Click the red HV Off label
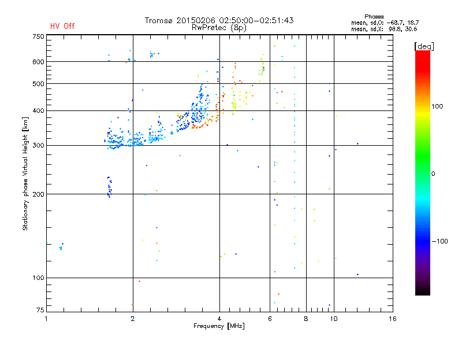Image resolution: width=462 pixels, height=347 pixels. (62, 26)
